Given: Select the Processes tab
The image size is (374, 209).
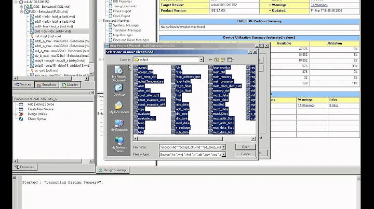Looking at the screenshot, I should [24, 167].
